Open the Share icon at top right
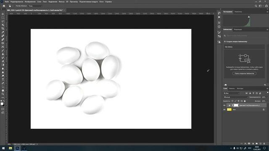Image resolution: width=269 pixels, height=151 pixels. tap(266, 6)
